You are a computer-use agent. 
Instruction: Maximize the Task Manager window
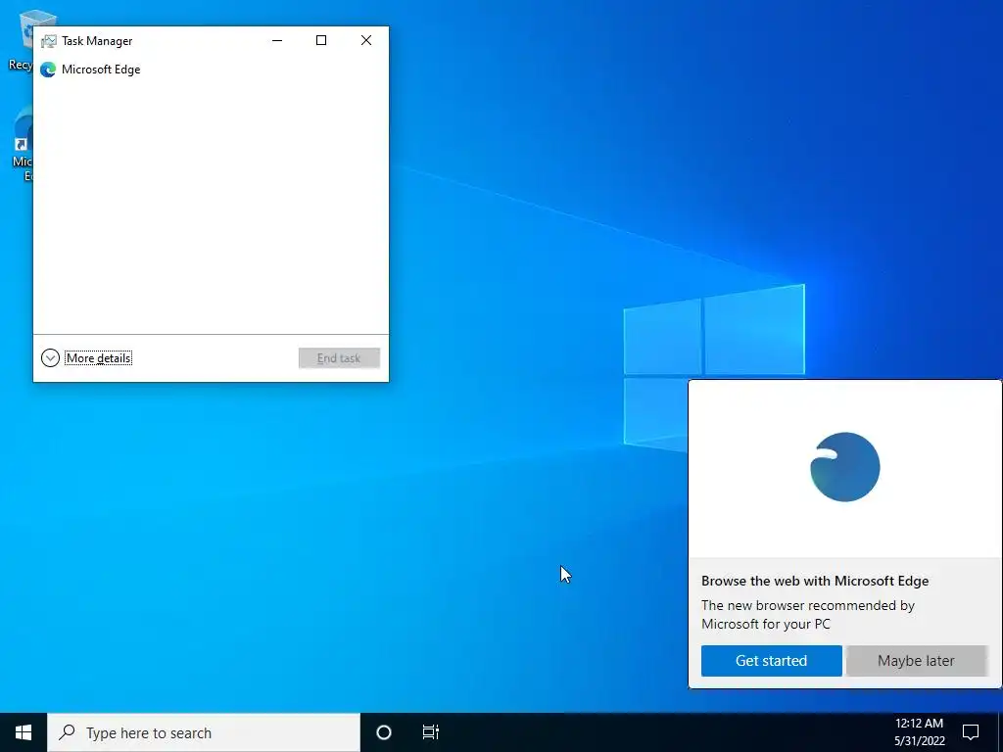[321, 40]
